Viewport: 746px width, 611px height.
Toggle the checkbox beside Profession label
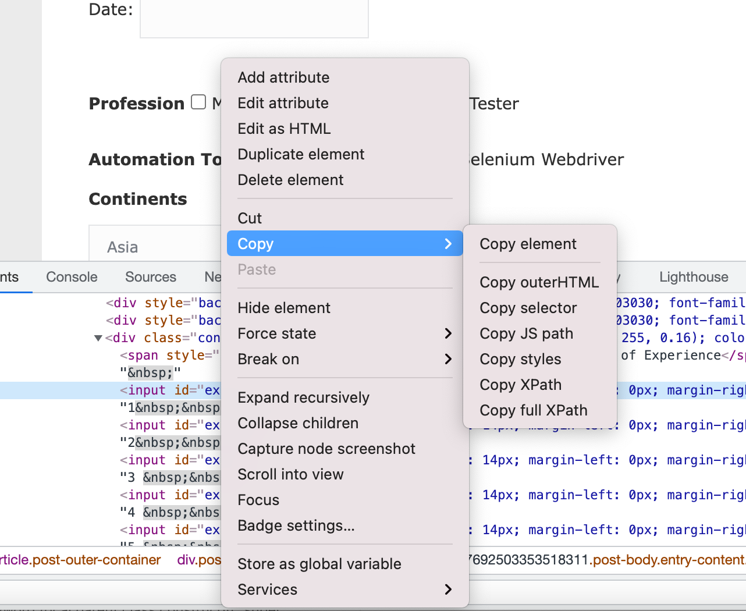point(198,101)
